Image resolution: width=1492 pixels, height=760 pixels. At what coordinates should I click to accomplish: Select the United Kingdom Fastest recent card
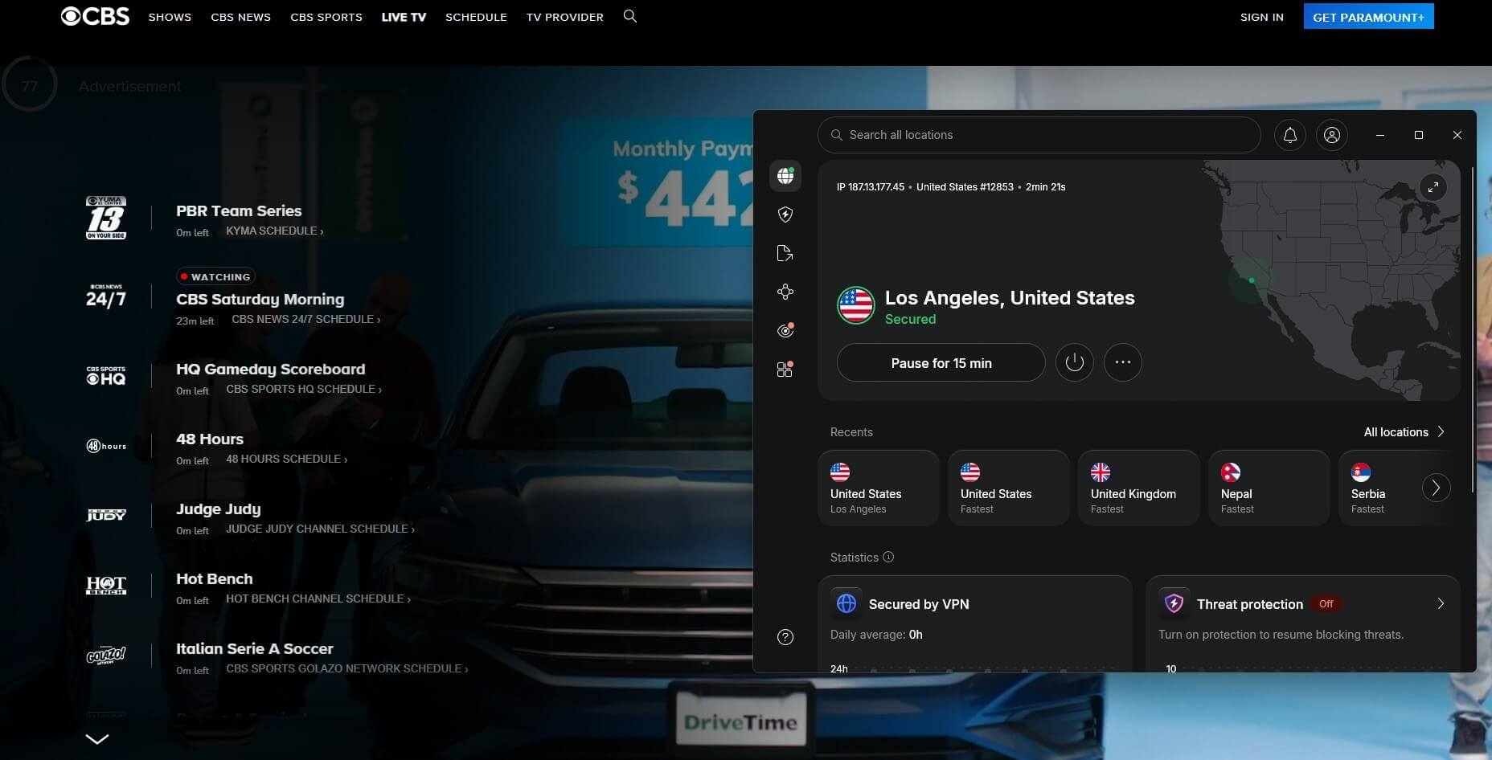click(1138, 488)
